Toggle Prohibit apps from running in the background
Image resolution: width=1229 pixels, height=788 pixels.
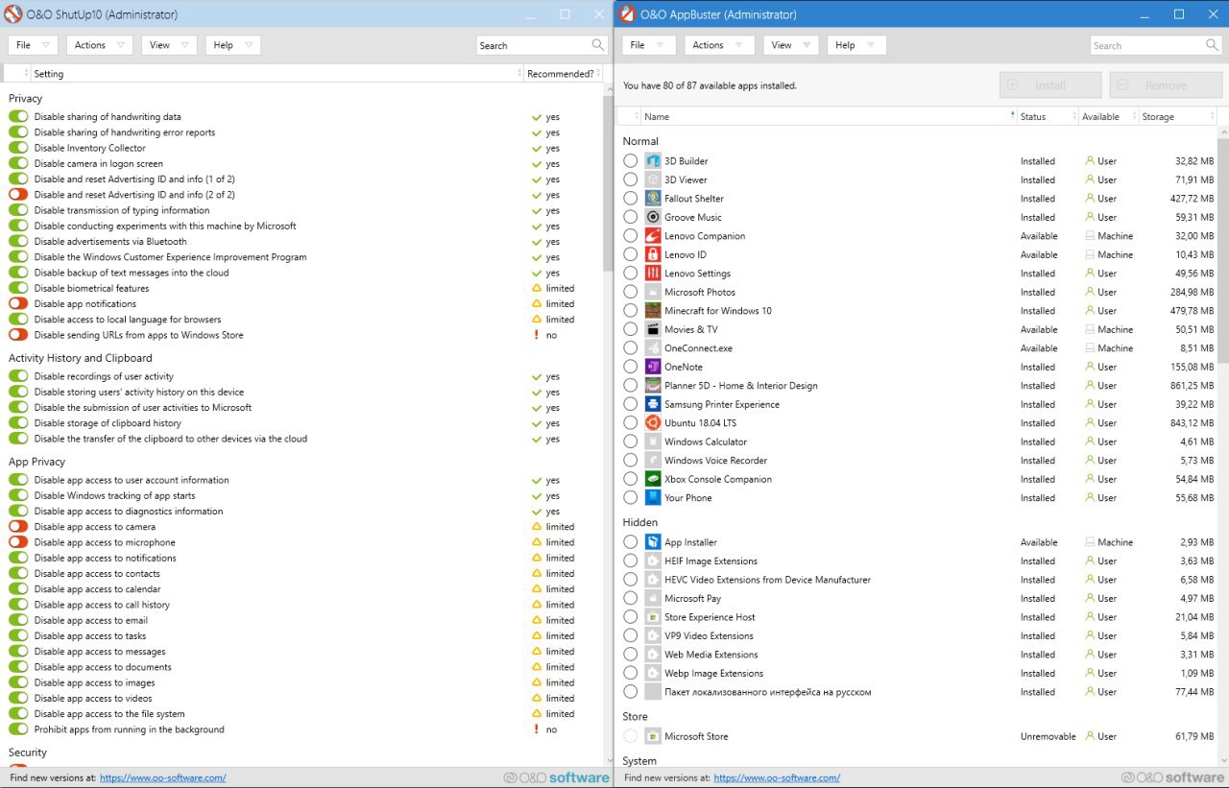(x=18, y=729)
